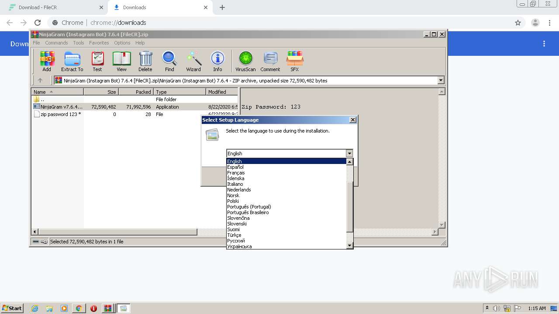Click the Add toolbar icon in WinRAR
Screen dimensions: 559x314
pyautogui.click(x=47, y=61)
